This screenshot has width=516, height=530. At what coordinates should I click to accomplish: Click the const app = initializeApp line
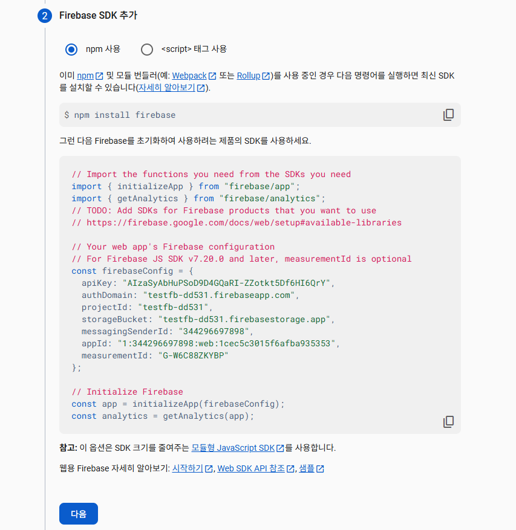pyautogui.click(x=178, y=404)
